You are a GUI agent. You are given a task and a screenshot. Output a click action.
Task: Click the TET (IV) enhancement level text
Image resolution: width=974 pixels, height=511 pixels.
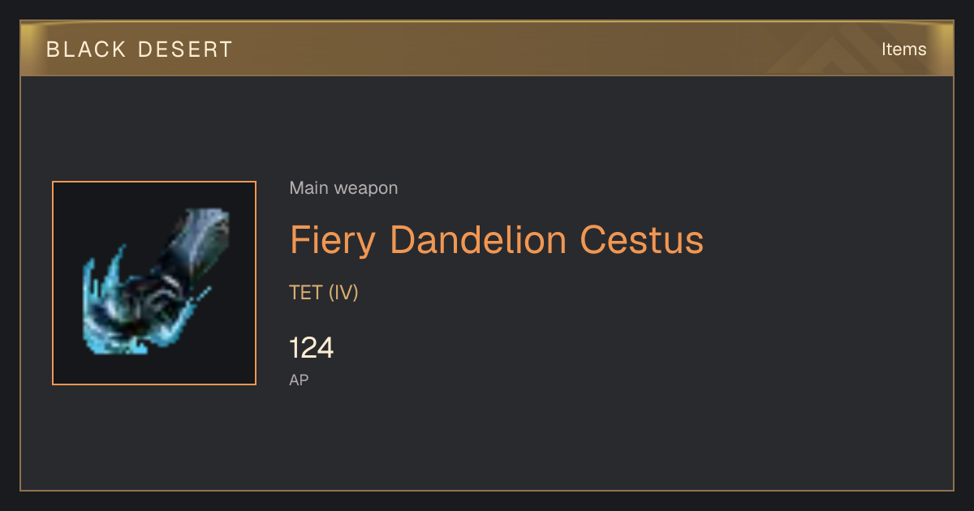pos(324,293)
